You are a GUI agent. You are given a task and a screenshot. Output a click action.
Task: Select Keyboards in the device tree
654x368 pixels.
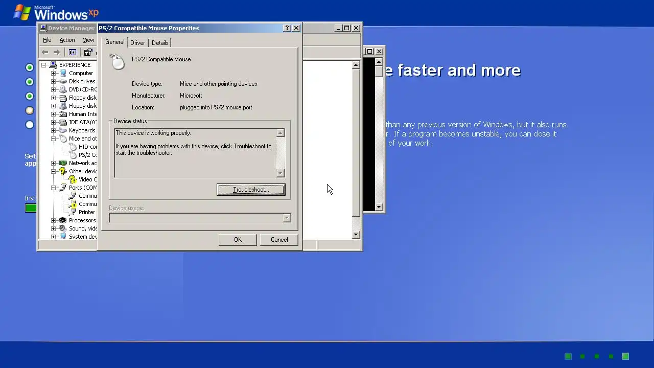[x=82, y=130]
